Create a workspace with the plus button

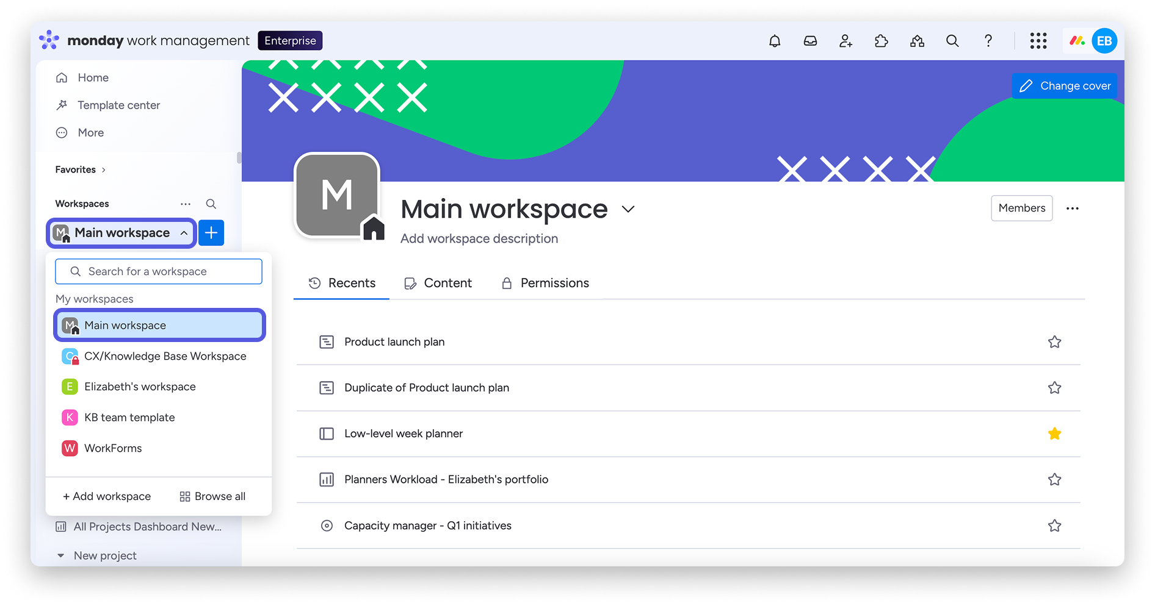click(211, 232)
